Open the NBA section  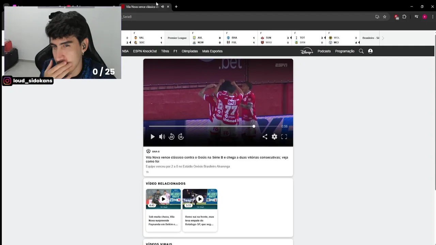point(125,51)
